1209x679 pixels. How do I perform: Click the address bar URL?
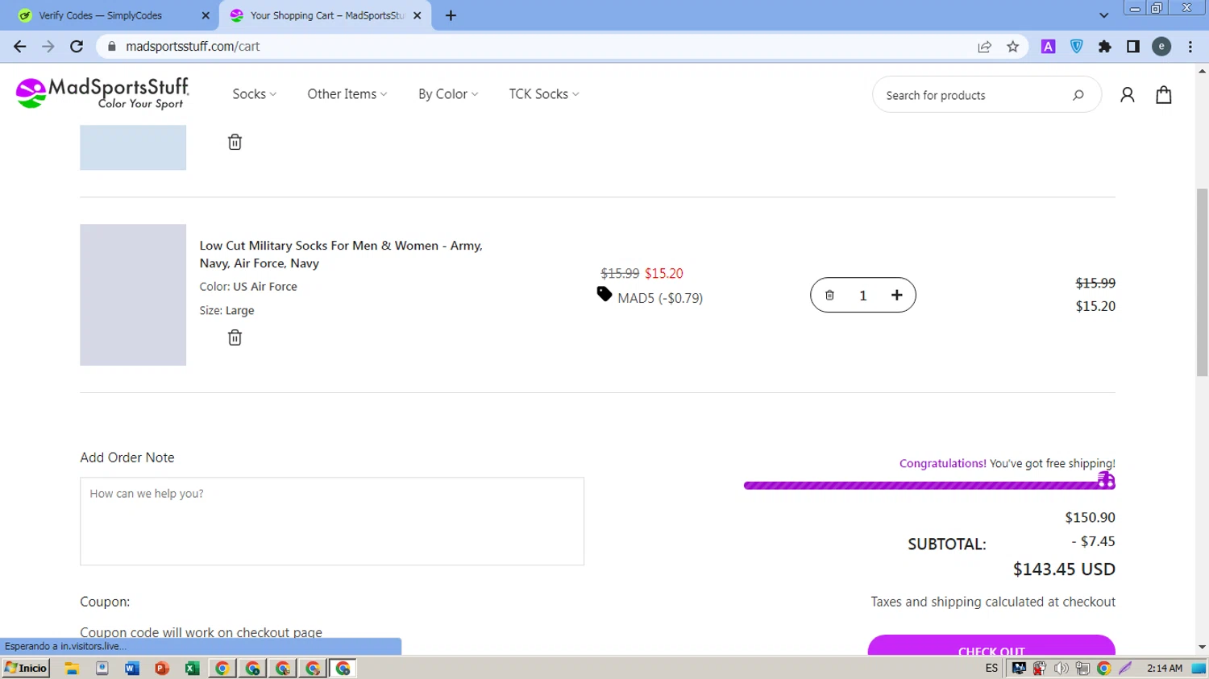[193, 47]
